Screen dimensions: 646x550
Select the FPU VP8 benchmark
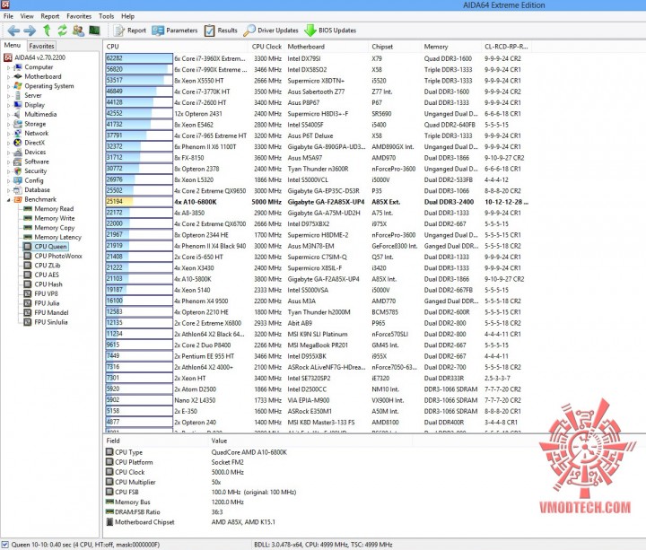coord(41,293)
